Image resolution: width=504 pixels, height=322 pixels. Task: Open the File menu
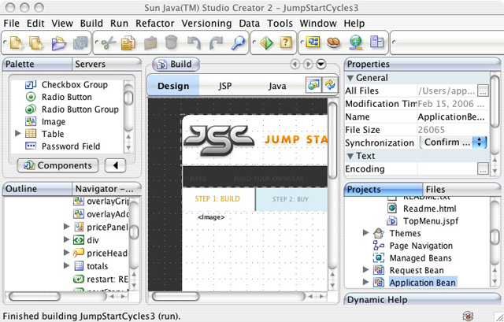pos(12,24)
